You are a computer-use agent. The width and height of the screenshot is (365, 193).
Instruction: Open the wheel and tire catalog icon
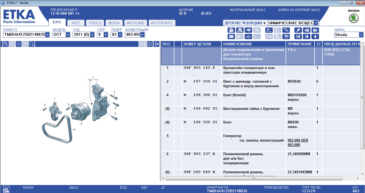point(240,30)
